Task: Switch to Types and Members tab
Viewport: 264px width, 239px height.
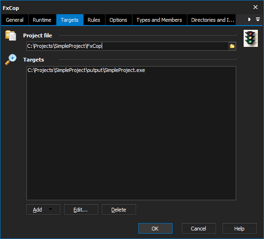Action: click(x=159, y=20)
